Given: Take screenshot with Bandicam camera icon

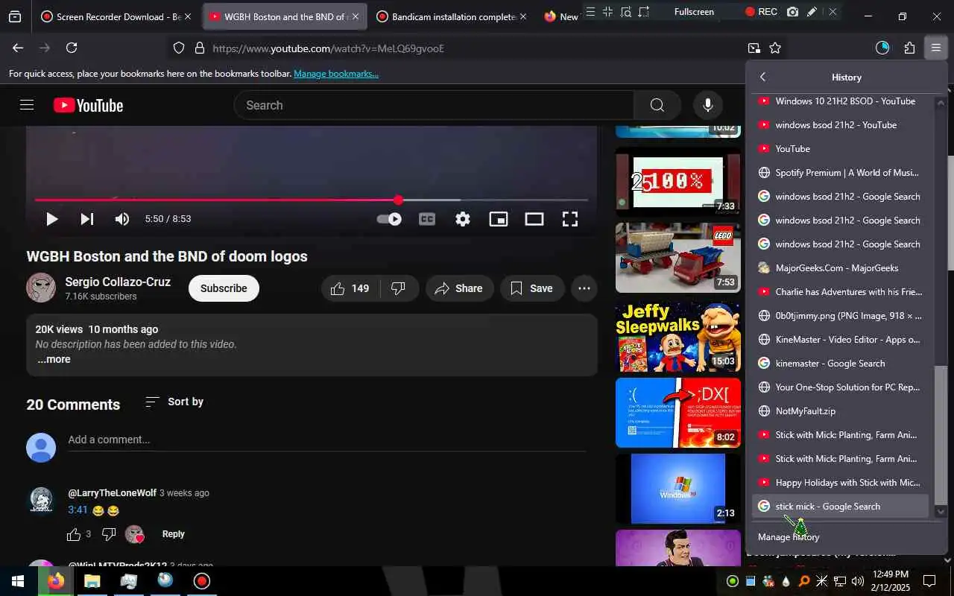Looking at the screenshot, I should (792, 12).
